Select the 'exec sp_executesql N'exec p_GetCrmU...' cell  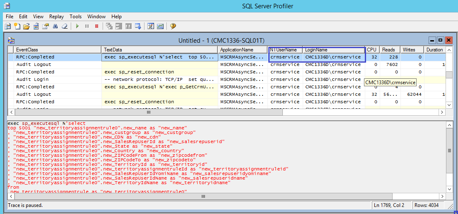159,87
